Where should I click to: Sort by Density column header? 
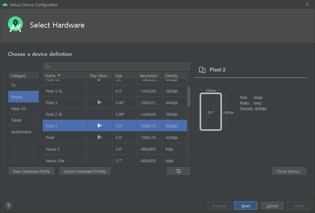click(175, 76)
